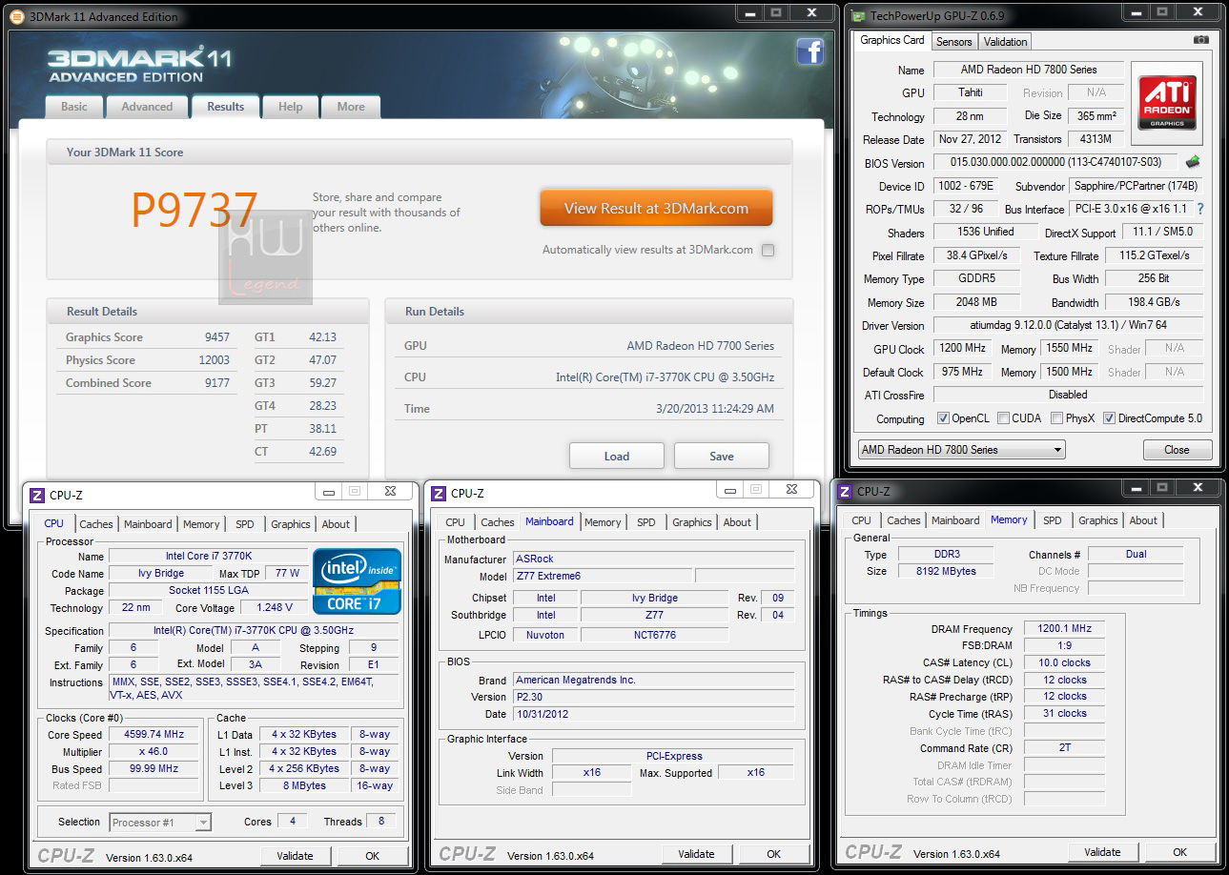Switch to the Basic tab in 3DMark
This screenshot has height=875, width=1229.
tap(74, 107)
